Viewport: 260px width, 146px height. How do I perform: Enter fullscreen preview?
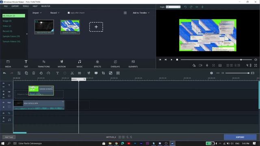(256, 65)
